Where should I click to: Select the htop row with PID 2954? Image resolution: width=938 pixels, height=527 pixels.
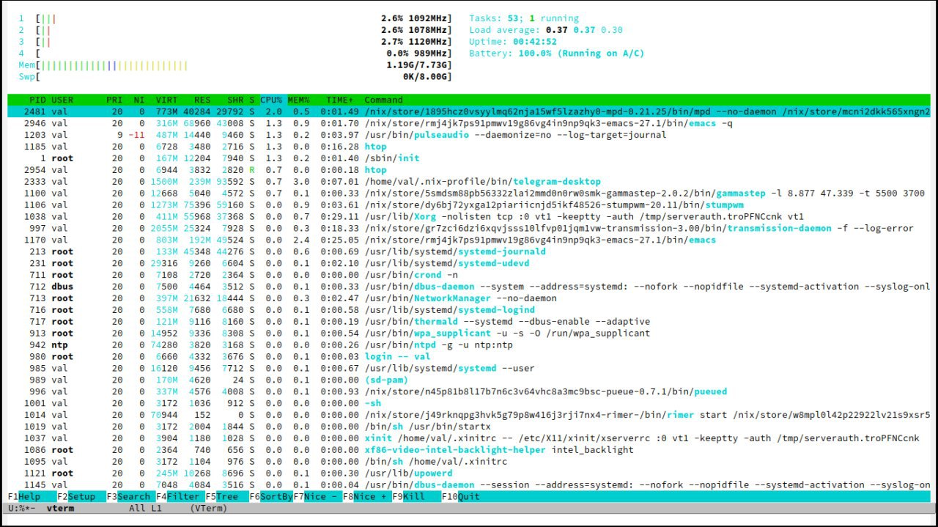click(469, 170)
